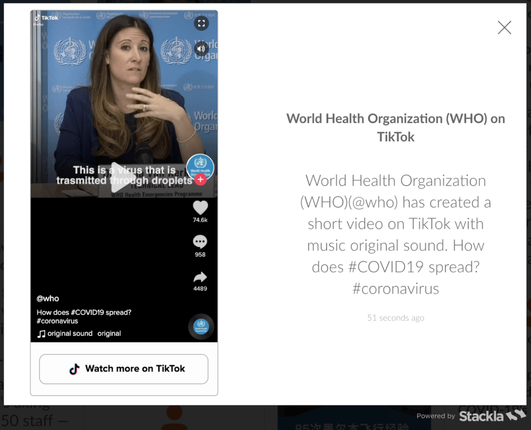Screen dimensions: 531x430
Task: Like the video with heart icon
Action: [200, 208]
